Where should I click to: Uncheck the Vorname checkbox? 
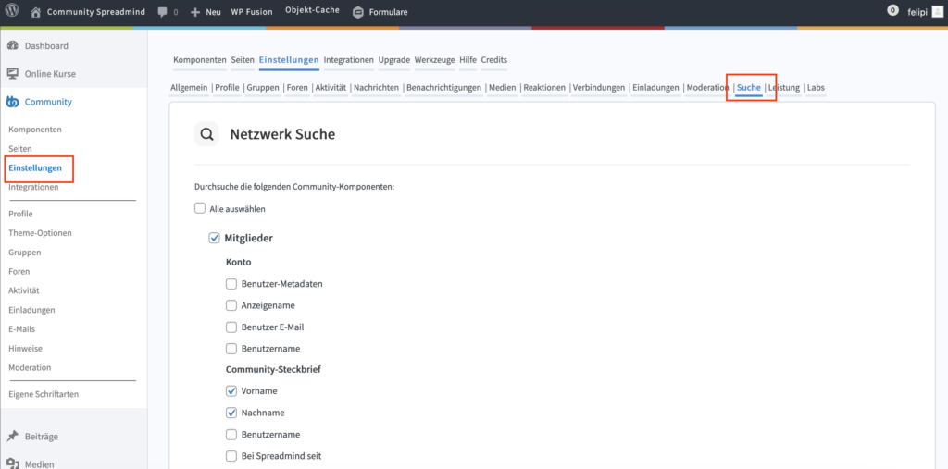pos(231,390)
